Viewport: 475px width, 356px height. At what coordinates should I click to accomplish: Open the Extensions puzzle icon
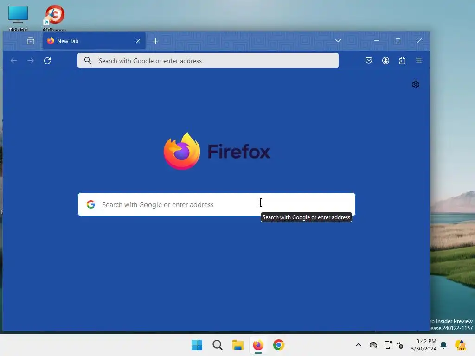(402, 60)
